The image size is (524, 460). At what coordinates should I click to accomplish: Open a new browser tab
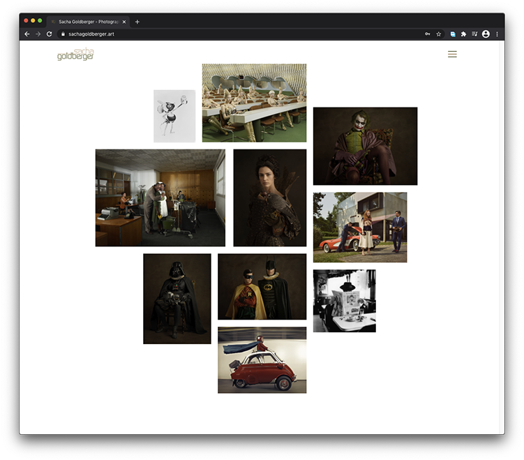pos(137,22)
